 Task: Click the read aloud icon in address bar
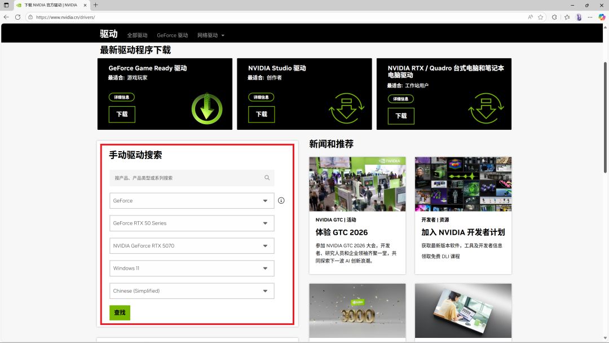[x=530, y=17]
